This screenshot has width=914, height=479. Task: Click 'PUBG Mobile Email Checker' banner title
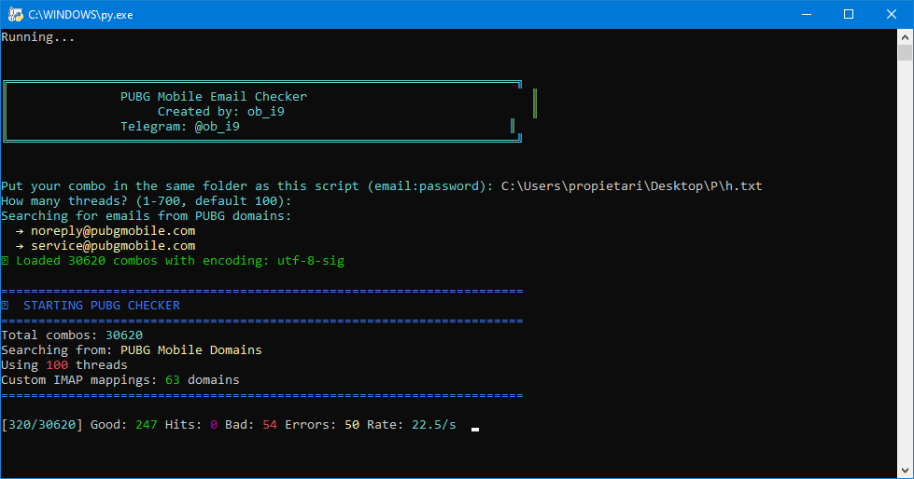(214, 97)
